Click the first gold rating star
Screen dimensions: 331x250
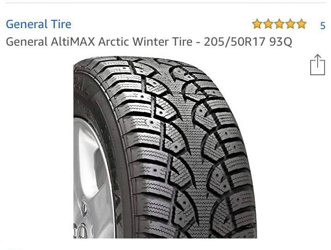coord(257,24)
